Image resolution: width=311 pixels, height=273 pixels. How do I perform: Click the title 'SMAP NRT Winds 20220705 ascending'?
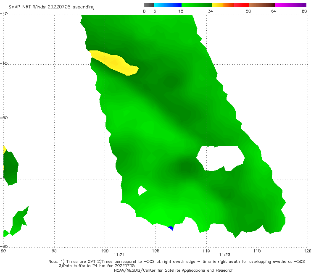(51, 7)
